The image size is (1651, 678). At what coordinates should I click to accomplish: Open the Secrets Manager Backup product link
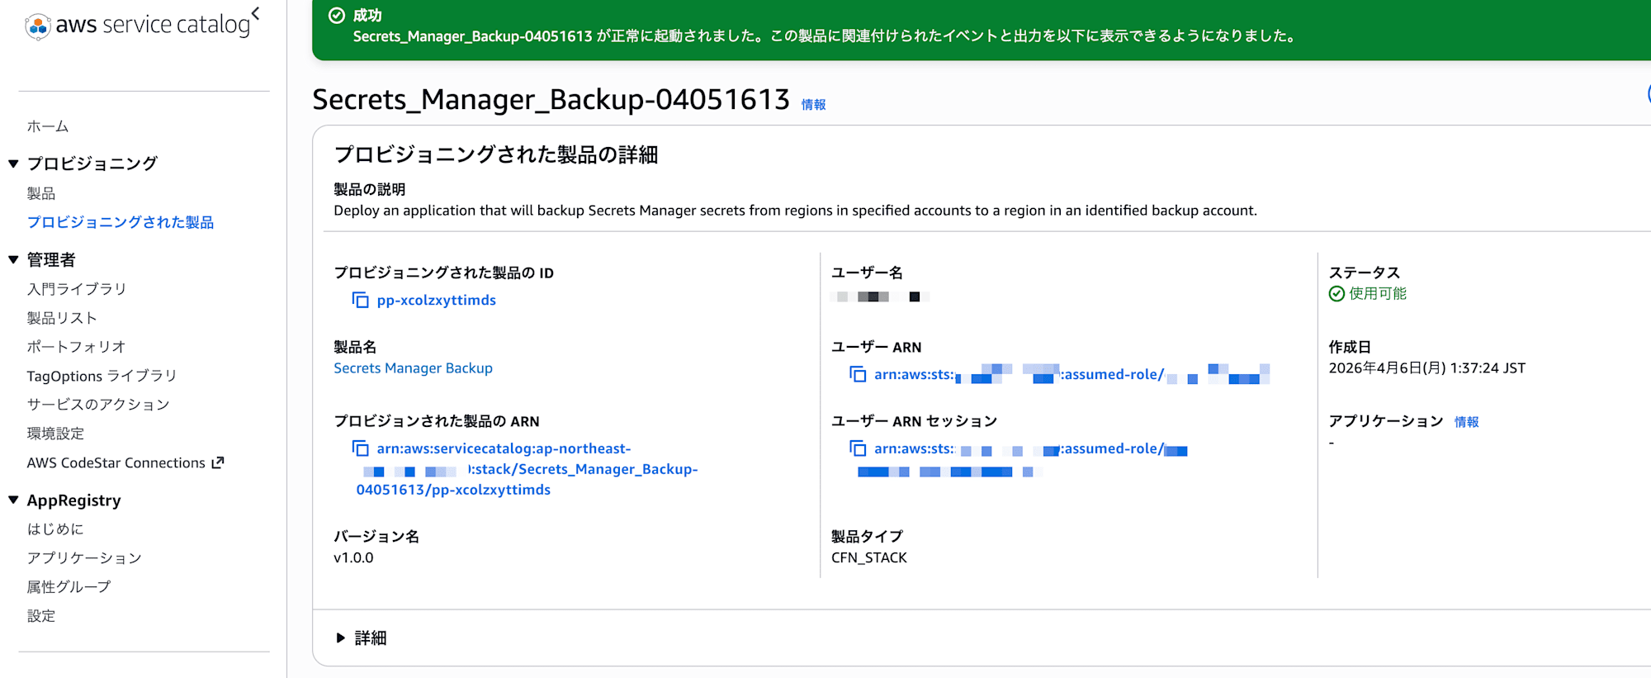(x=413, y=368)
